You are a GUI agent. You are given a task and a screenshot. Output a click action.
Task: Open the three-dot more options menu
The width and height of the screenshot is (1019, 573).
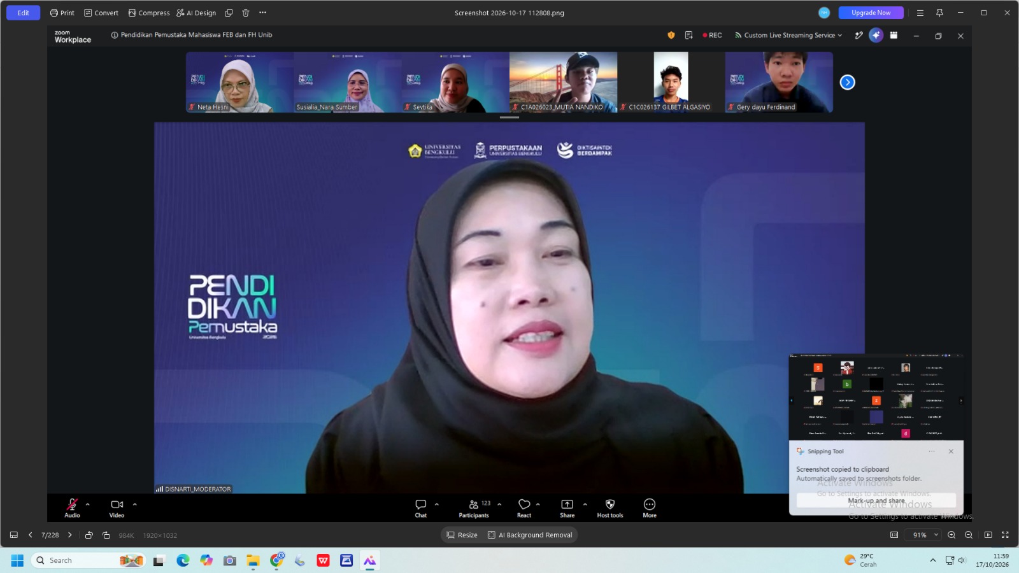pyautogui.click(x=262, y=13)
